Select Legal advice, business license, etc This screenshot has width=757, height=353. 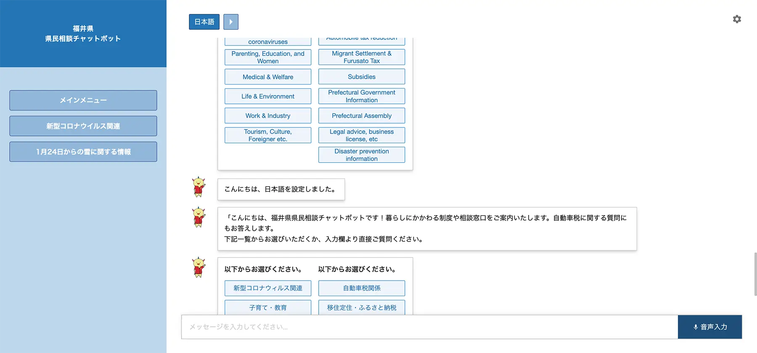coord(362,135)
